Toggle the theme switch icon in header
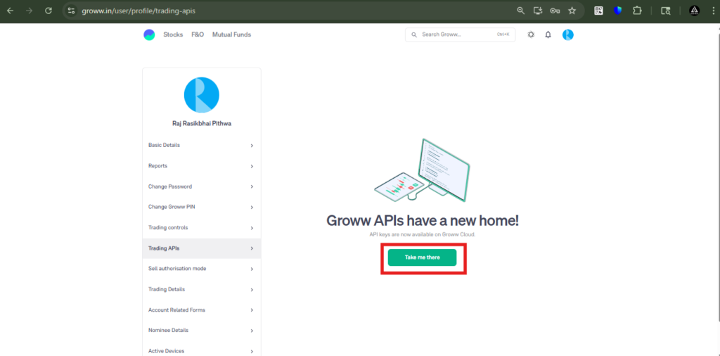 [531, 34]
